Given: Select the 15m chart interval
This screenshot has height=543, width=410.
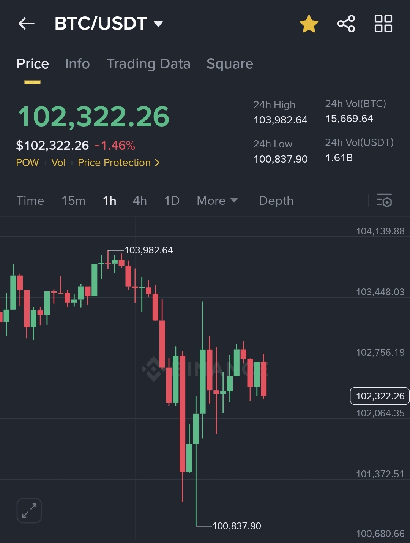Looking at the screenshot, I should [73, 201].
